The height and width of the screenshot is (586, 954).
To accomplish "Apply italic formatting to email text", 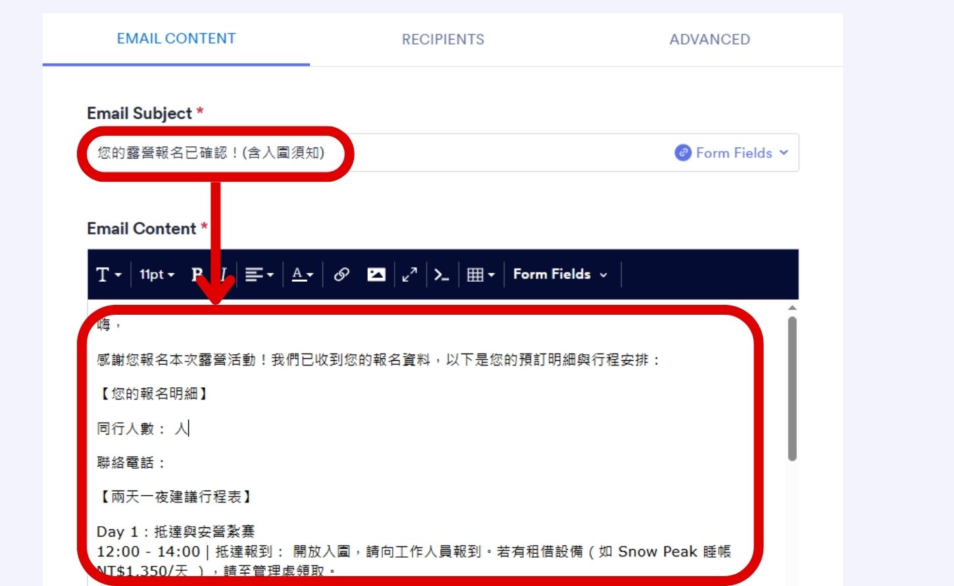I will pyautogui.click(x=222, y=275).
